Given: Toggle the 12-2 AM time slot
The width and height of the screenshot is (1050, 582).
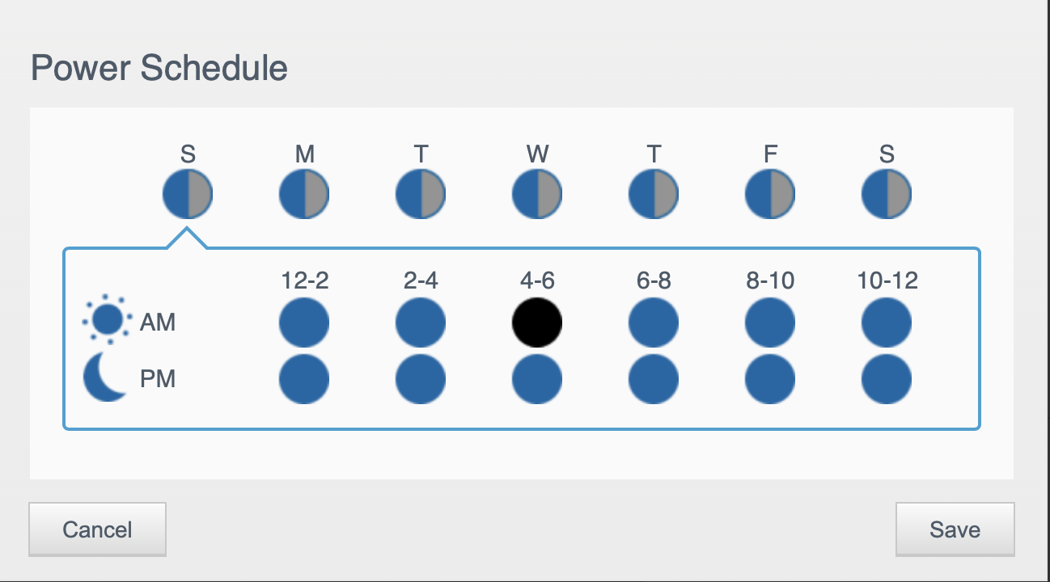Looking at the screenshot, I should 304,322.
